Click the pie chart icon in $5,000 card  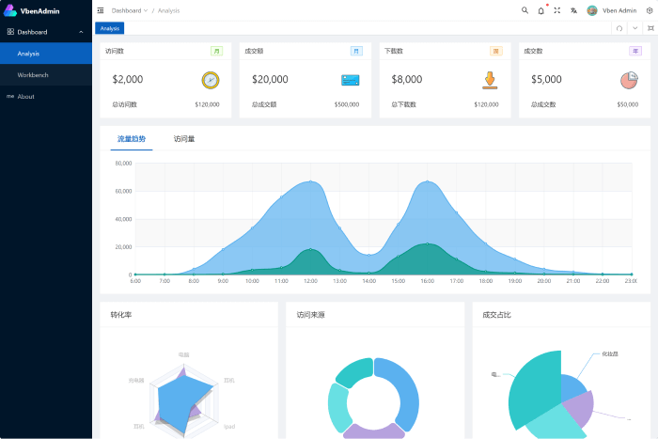click(x=629, y=80)
